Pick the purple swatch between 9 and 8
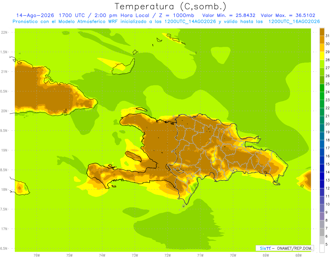The height and width of the screenshot is (259, 335). pos(322,216)
